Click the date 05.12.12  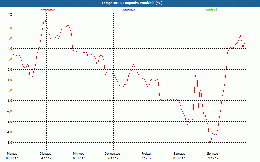coord(79,158)
